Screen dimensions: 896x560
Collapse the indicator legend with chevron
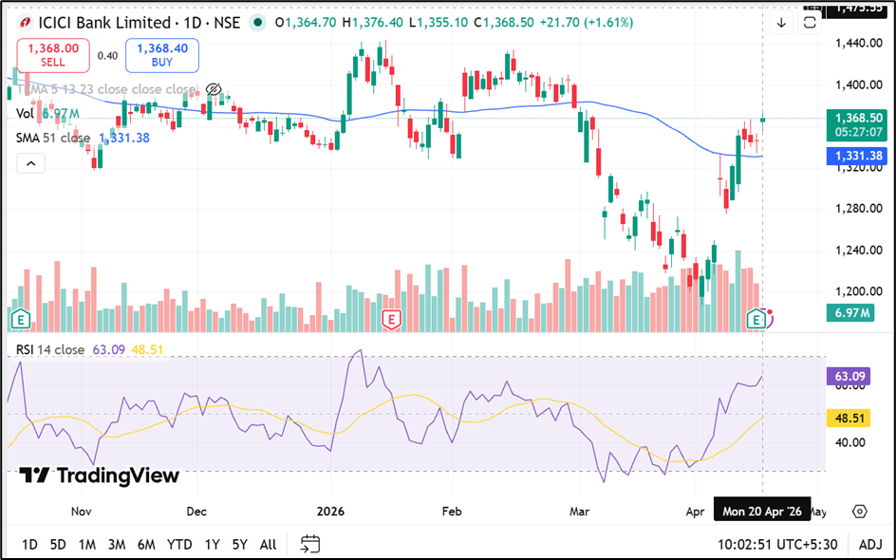29,163
